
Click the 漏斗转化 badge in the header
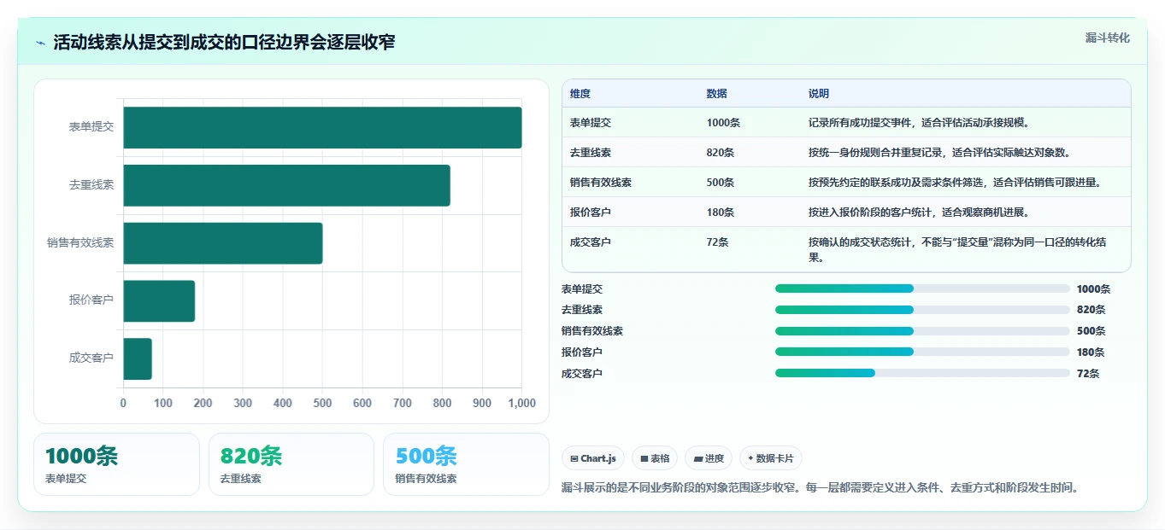coord(1107,38)
